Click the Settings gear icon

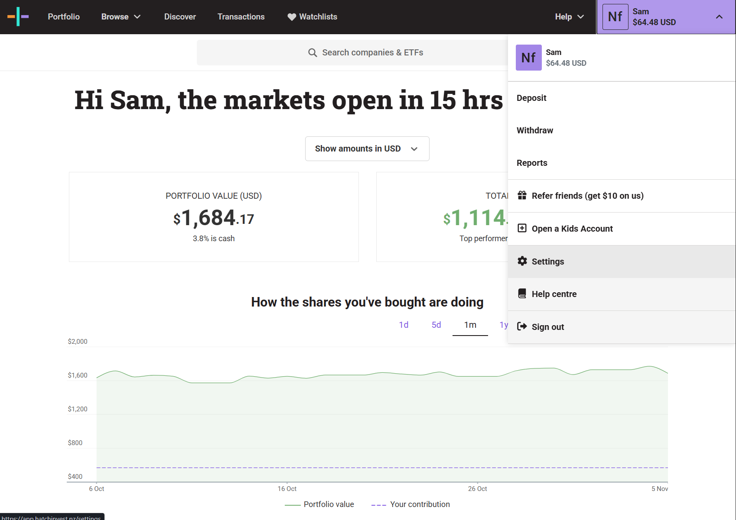click(x=522, y=261)
